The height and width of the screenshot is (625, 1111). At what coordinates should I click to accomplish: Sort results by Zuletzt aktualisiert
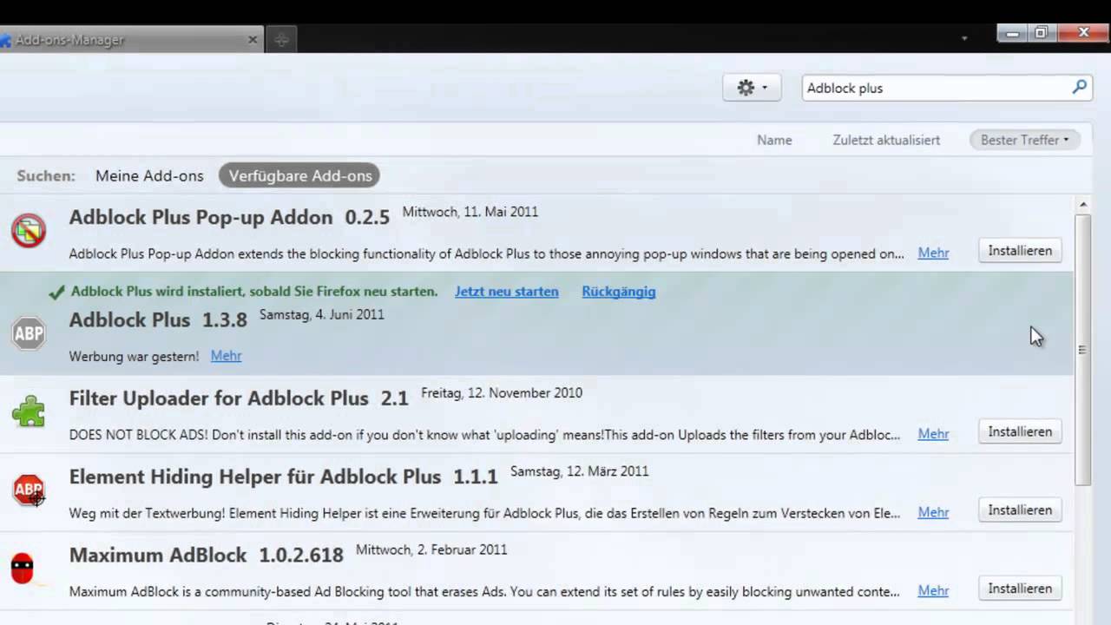click(886, 140)
